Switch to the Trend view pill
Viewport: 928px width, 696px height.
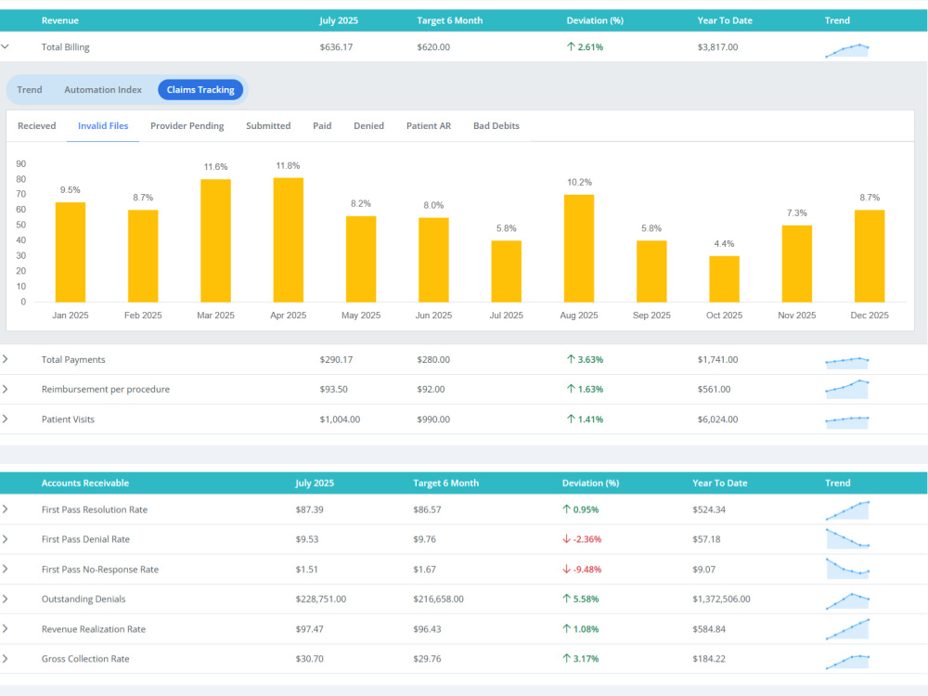(30, 89)
